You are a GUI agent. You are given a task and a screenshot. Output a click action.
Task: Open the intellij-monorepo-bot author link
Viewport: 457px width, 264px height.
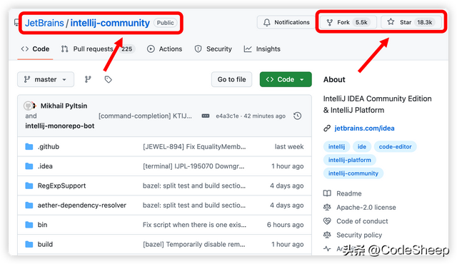pos(60,126)
